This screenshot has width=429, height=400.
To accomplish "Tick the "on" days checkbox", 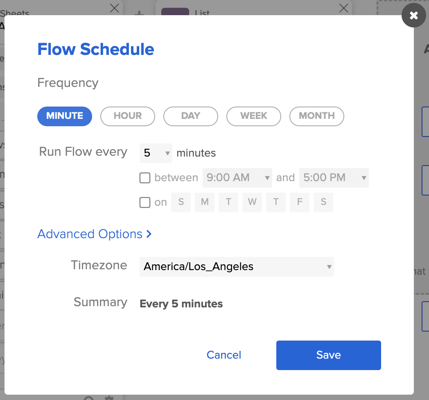I will coord(145,202).
